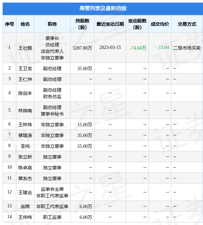This screenshot has height=225, width=203.
Task: Click 蔡建涛's position 非独立董事
Action: tap(52, 135)
